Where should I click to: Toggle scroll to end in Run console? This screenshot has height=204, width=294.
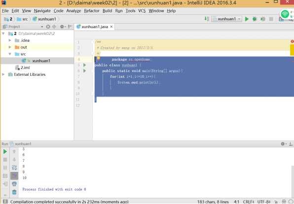pyautogui.click(x=14, y=176)
